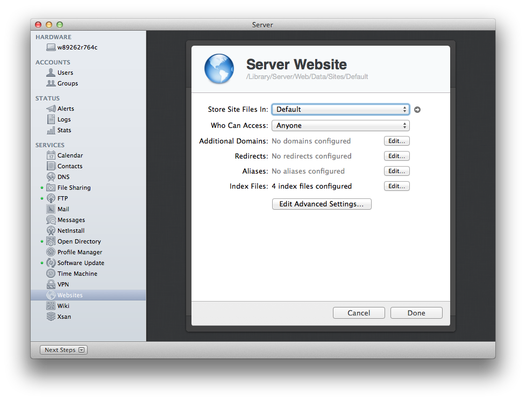Click the NetInstall service icon

(51, 231)
